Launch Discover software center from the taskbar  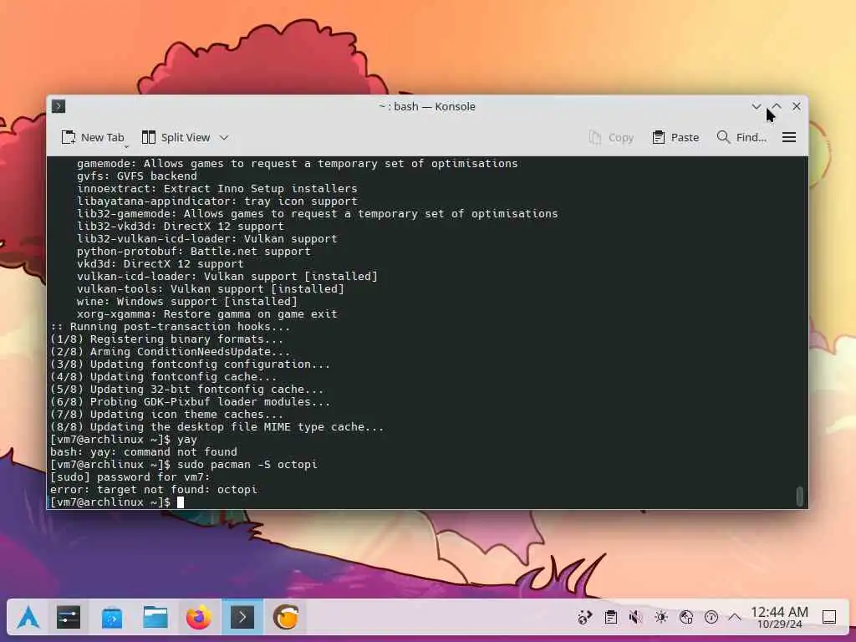coord(112,618)
